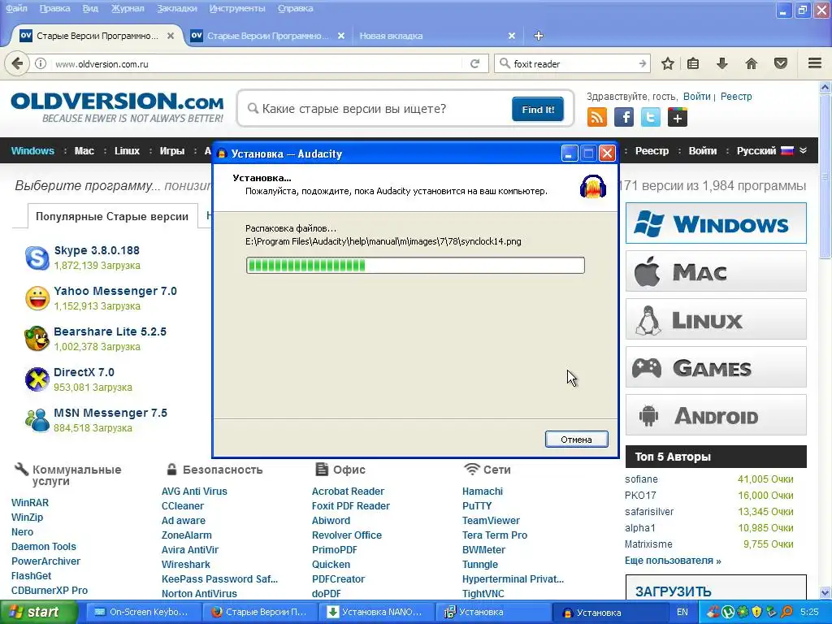The height and width of the screenshot is (624, 832).
Task: Reload the page with the refresh icon
Action: (x=474, y=63)
